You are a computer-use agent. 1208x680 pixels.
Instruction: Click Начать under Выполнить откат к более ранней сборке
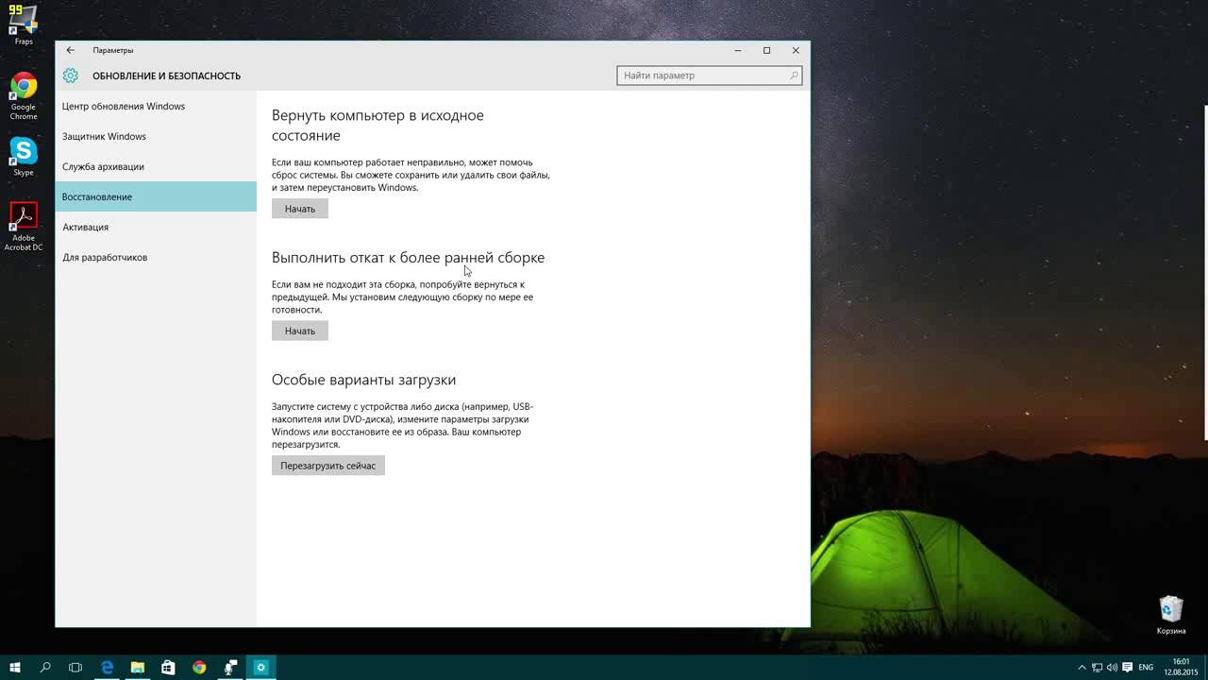pos(300,331)
